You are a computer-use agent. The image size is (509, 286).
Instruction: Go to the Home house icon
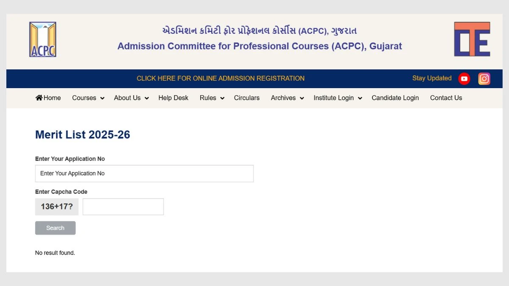(x=39, y=97)
